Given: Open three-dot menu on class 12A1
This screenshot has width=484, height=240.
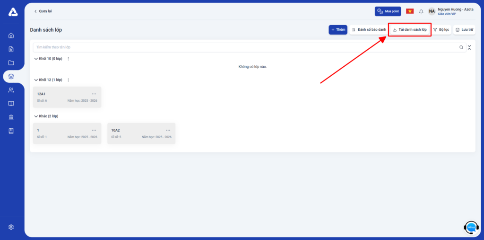Looking at the screenshot, I should [x=94, y=94].
